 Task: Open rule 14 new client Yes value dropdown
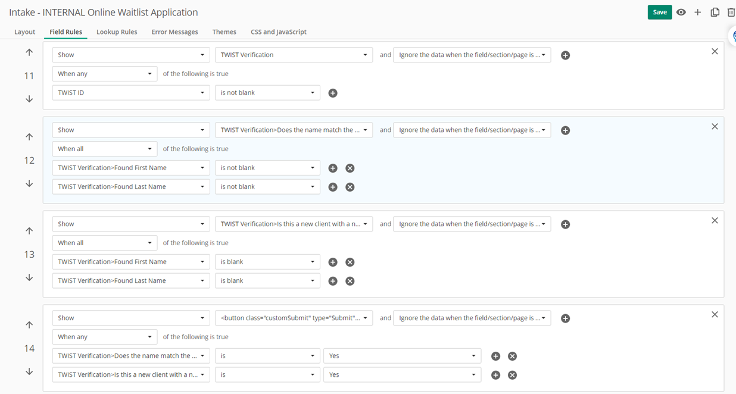tap(402, 375)
